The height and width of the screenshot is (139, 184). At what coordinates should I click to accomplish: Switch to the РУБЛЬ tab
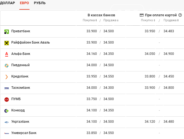pyautogui.click(x=40, y=3)
